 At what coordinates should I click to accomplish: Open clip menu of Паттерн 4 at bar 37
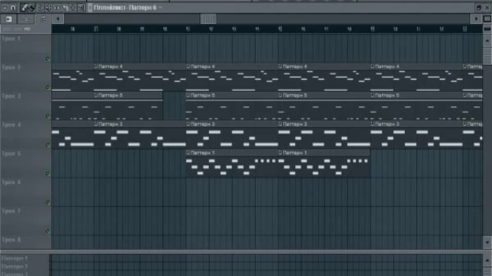click(96, 67)
